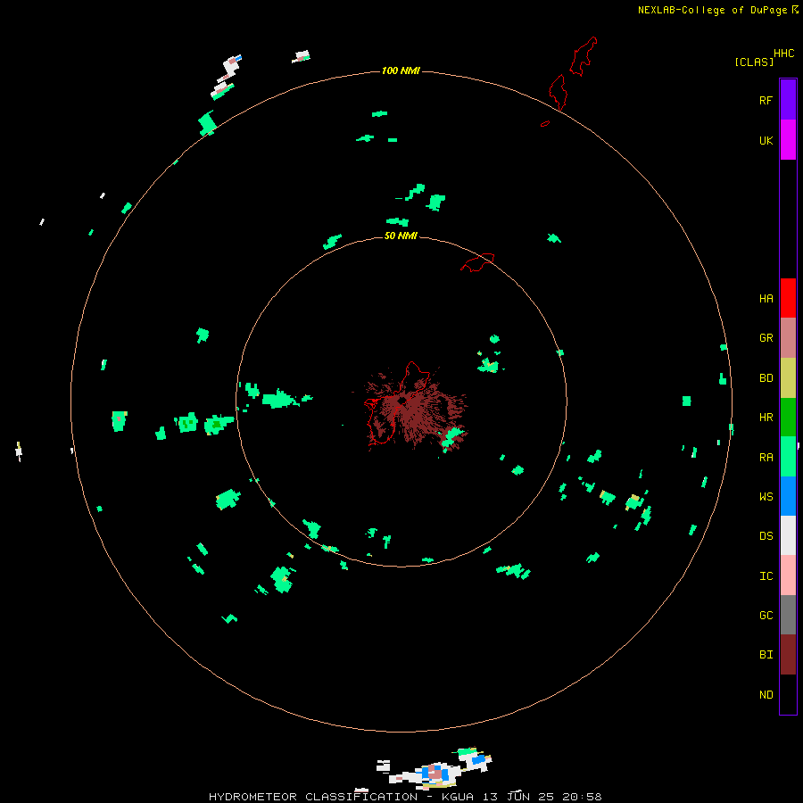Click the IC legend label
This screenshot has width=803, height=803.
(x=766, y=576)
